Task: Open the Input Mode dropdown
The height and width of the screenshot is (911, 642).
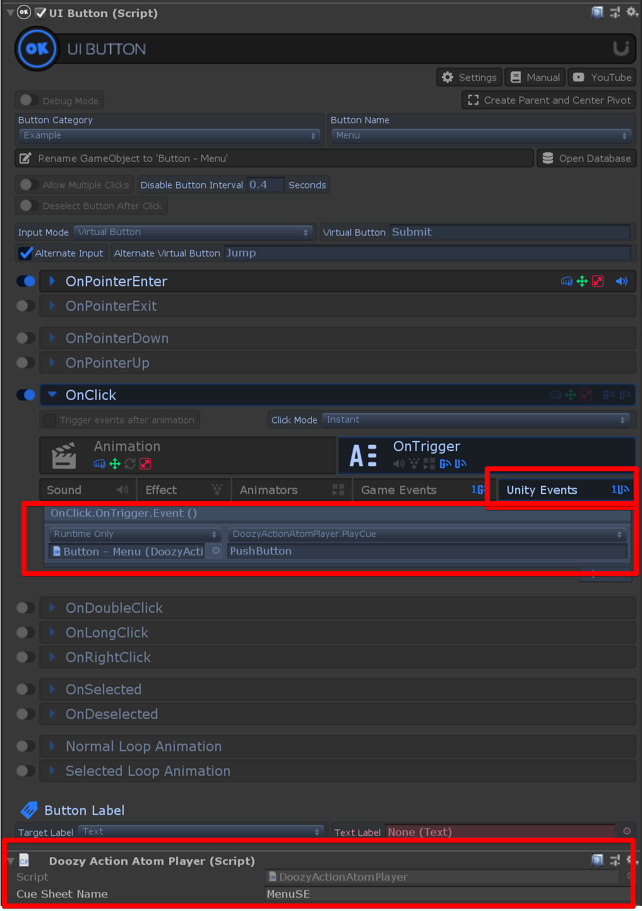Action: (x=193, y=232)
